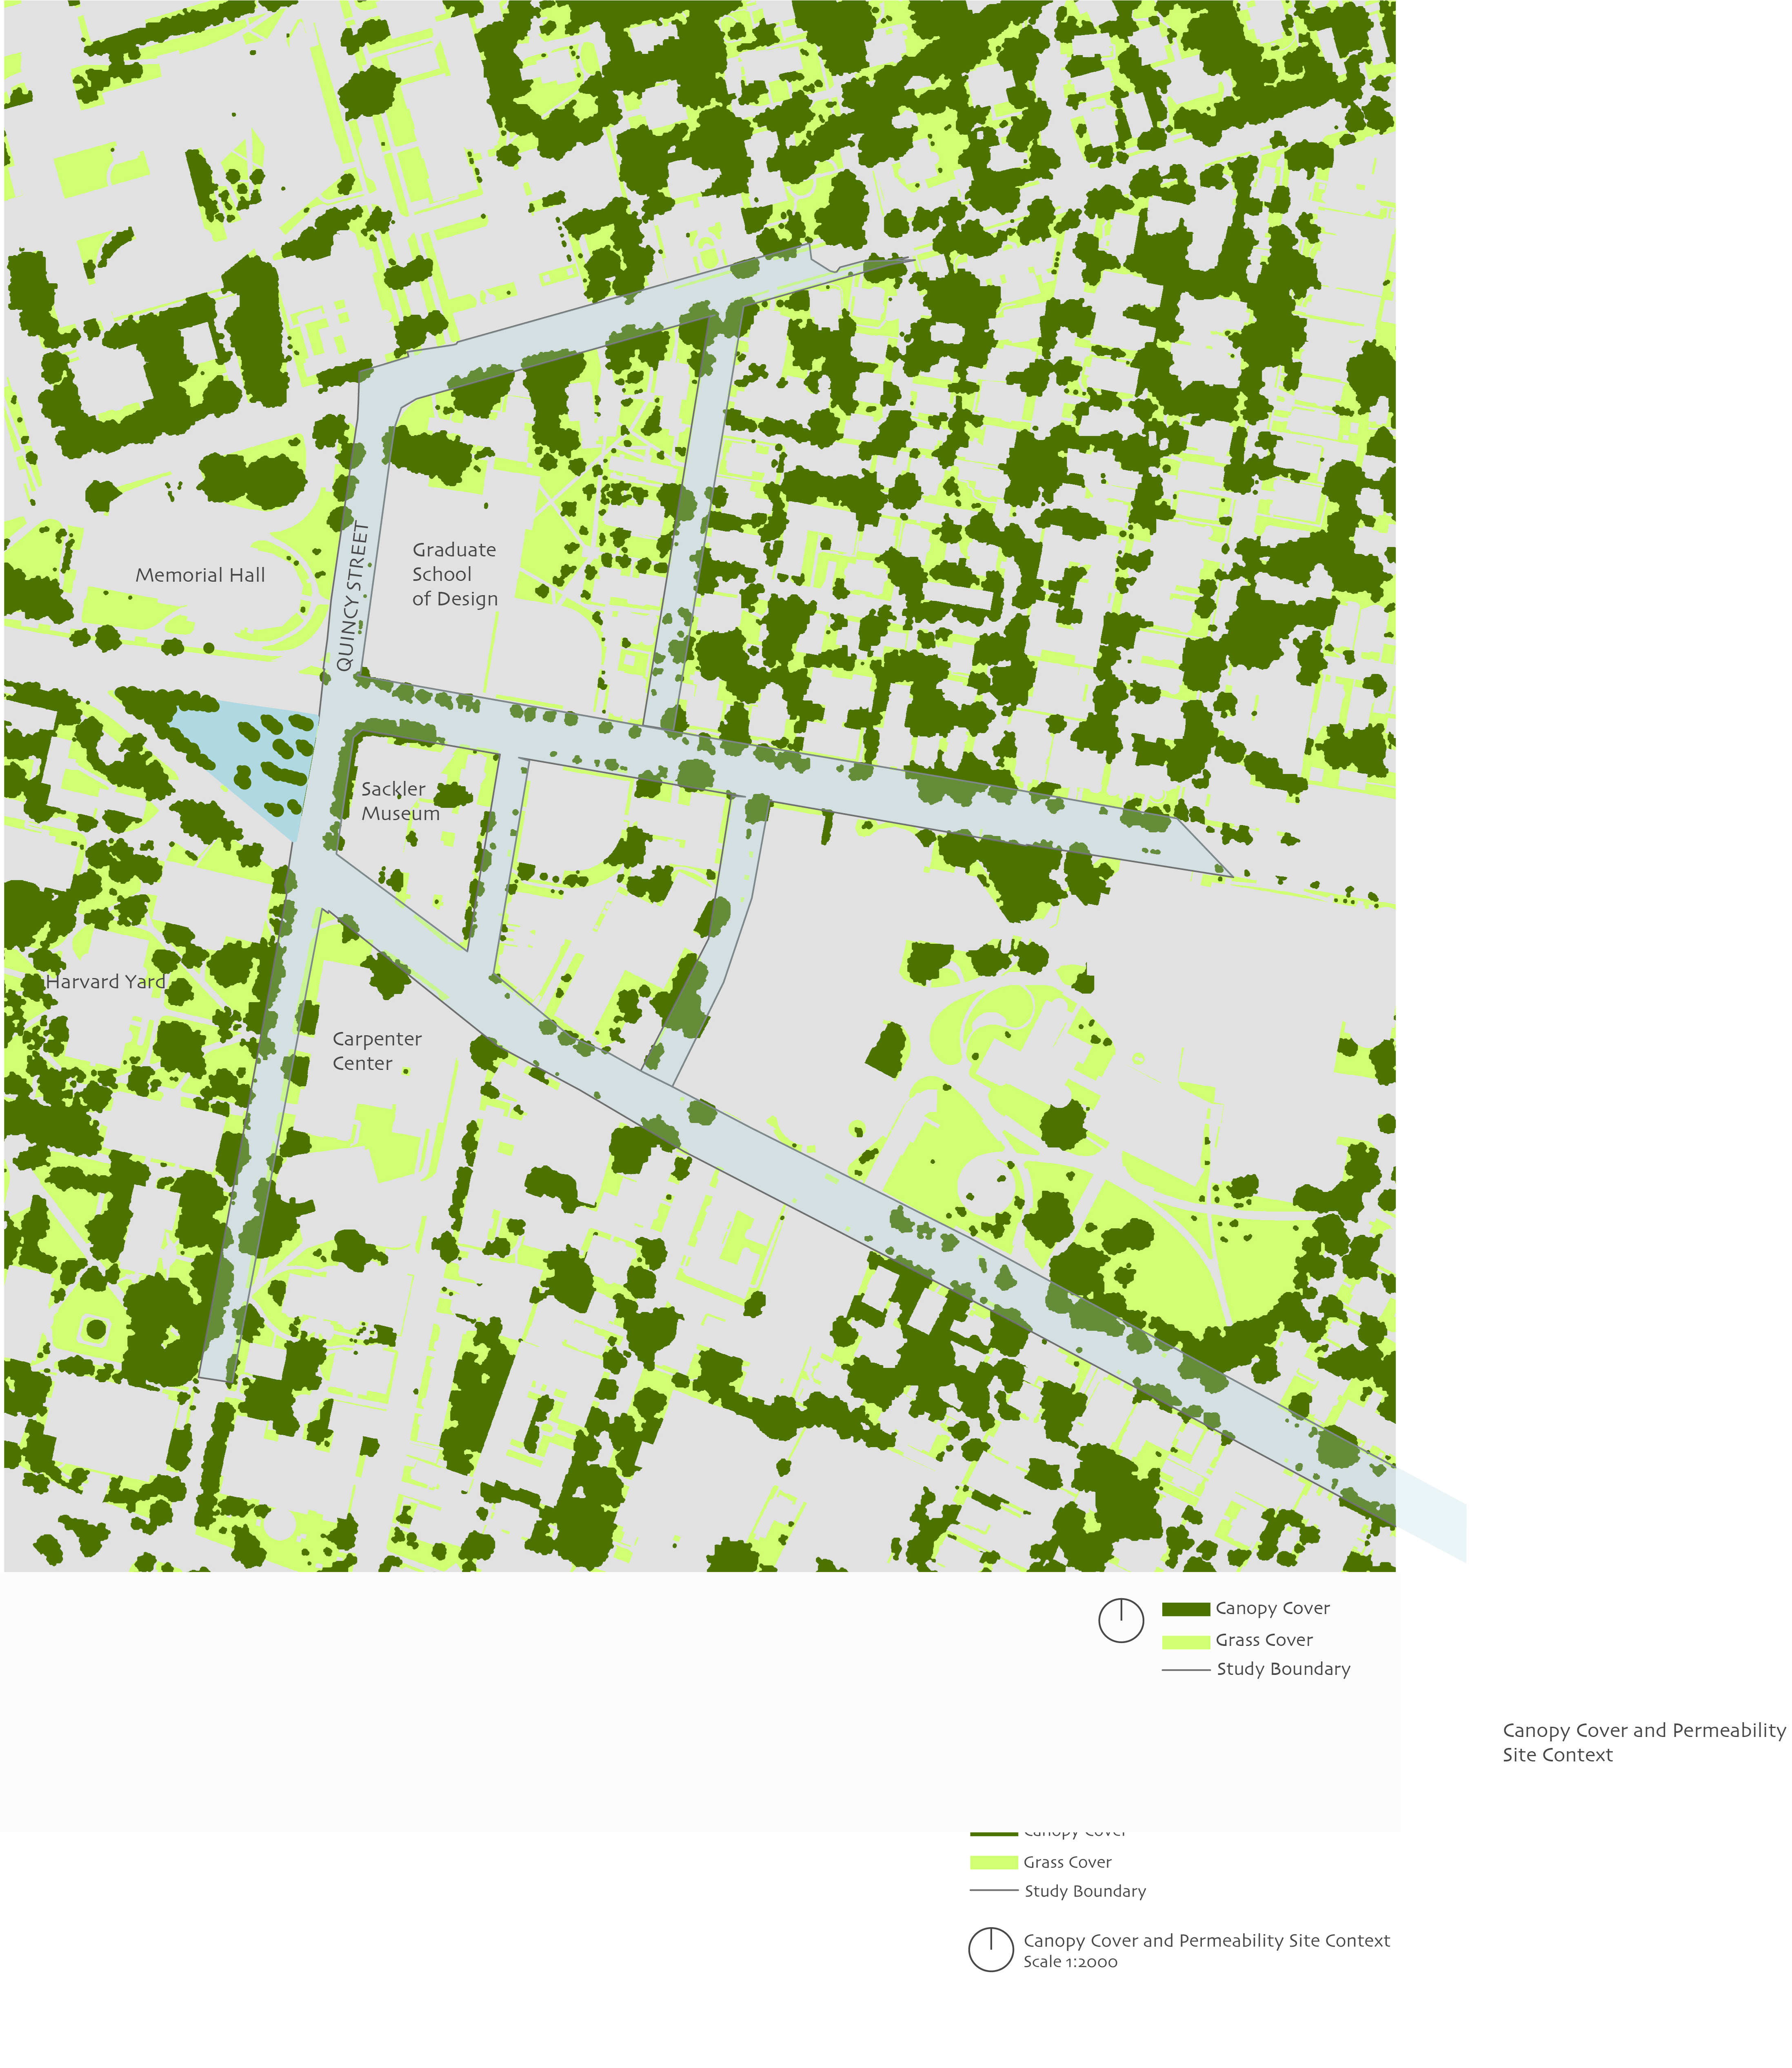The height and width of the screenshot is (2068, 1792).
Task: Click the "Scale 1:2000" text
Action: tap(1070, 1962)
